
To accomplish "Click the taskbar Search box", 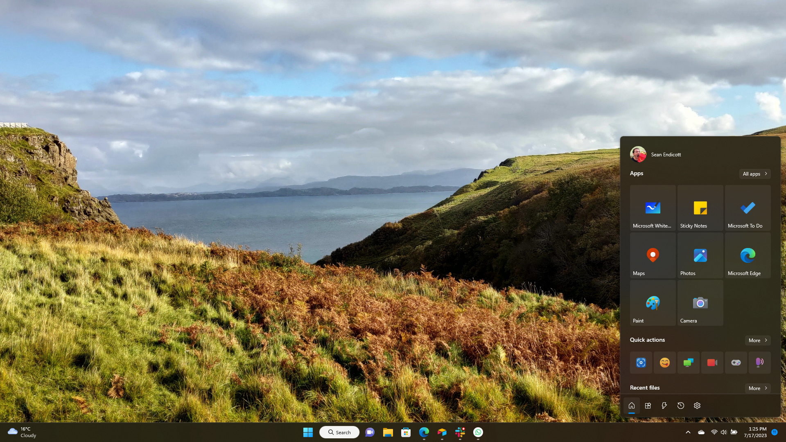I will 339,432.
